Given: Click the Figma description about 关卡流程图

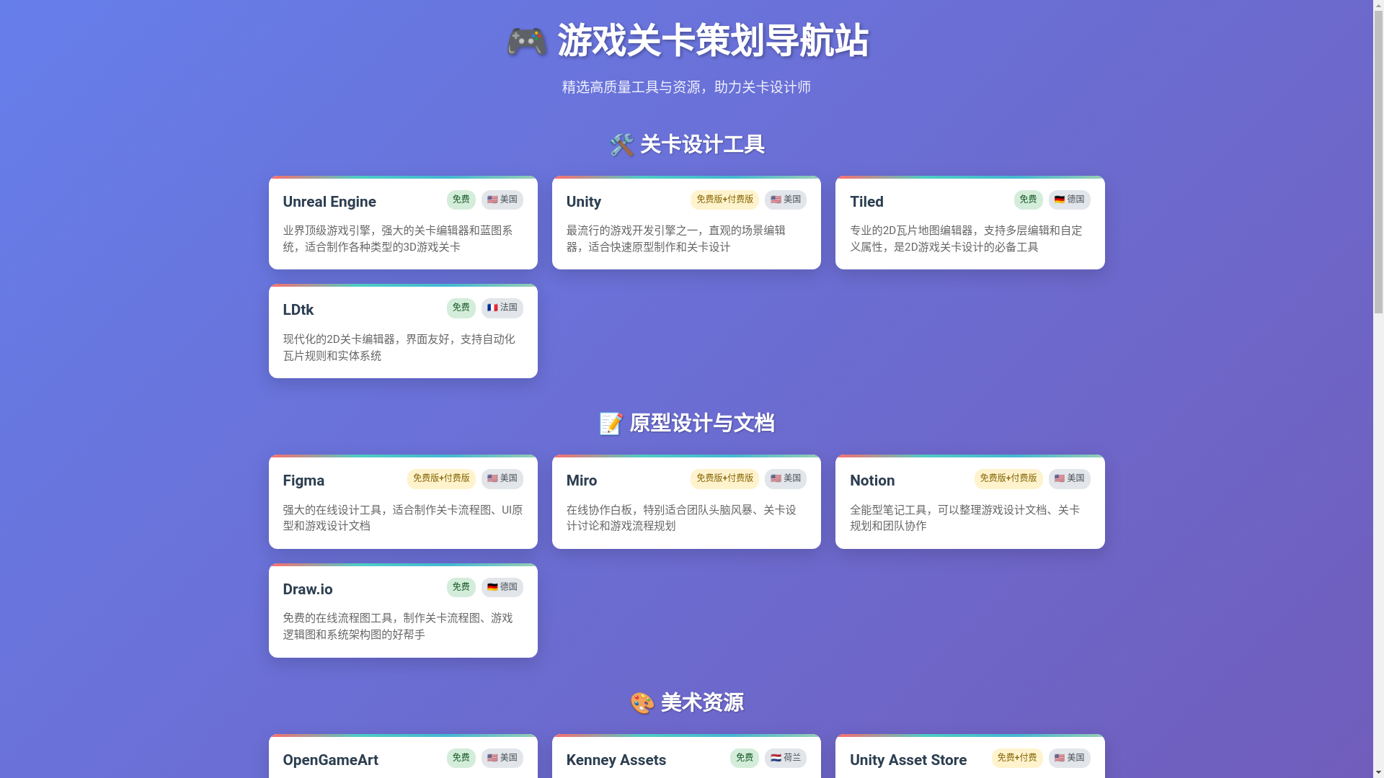Looking at the screenshot, I should 403,518.
